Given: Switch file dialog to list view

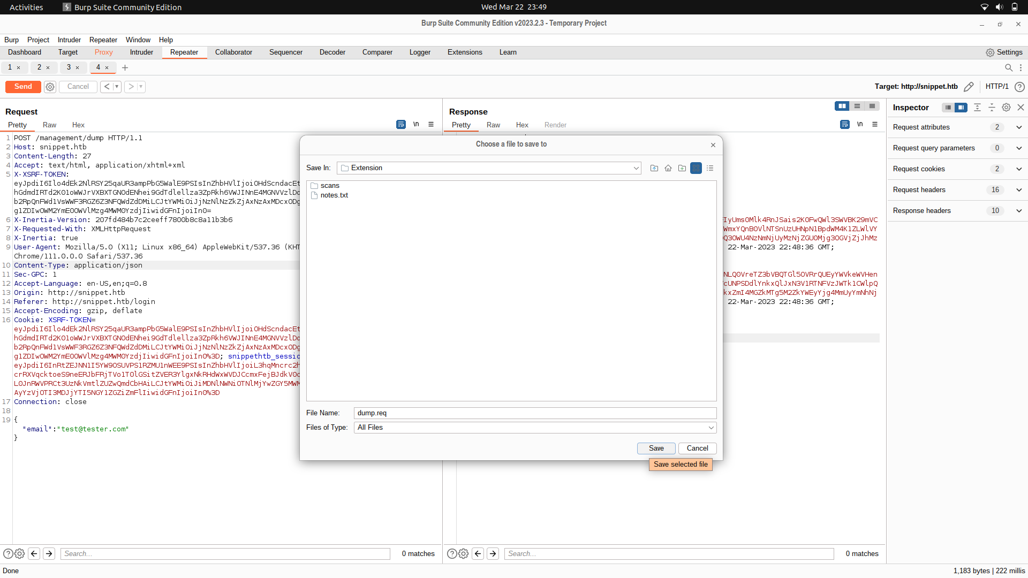Looking at the screenshot, I should 710,168.
